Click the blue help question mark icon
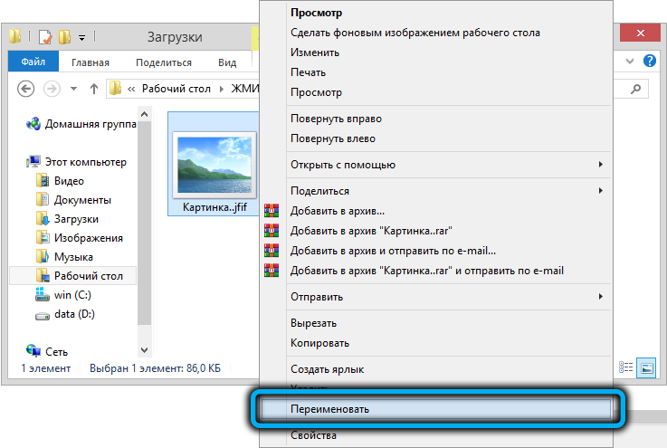This screenshot has width=667, height=448. tap(649, 62)
